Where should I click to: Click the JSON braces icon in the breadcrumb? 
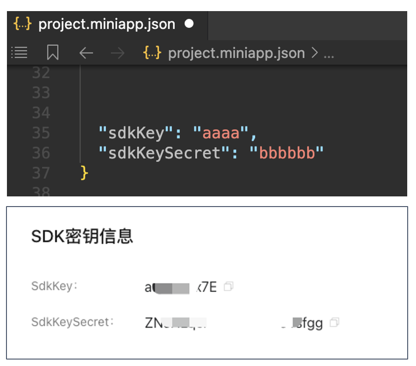coord(152,53)
